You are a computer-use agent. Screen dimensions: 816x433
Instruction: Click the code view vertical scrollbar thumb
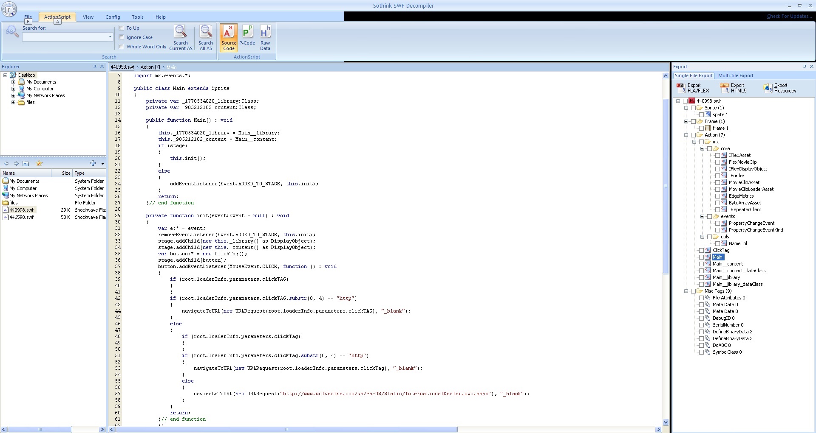click(666, 187)
